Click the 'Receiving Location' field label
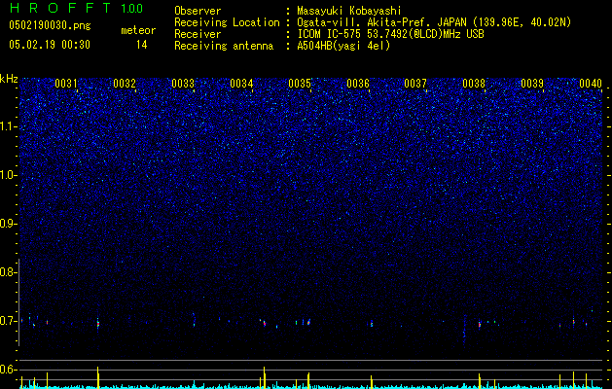This screenshot has height=389, width=612. point(227,22)
